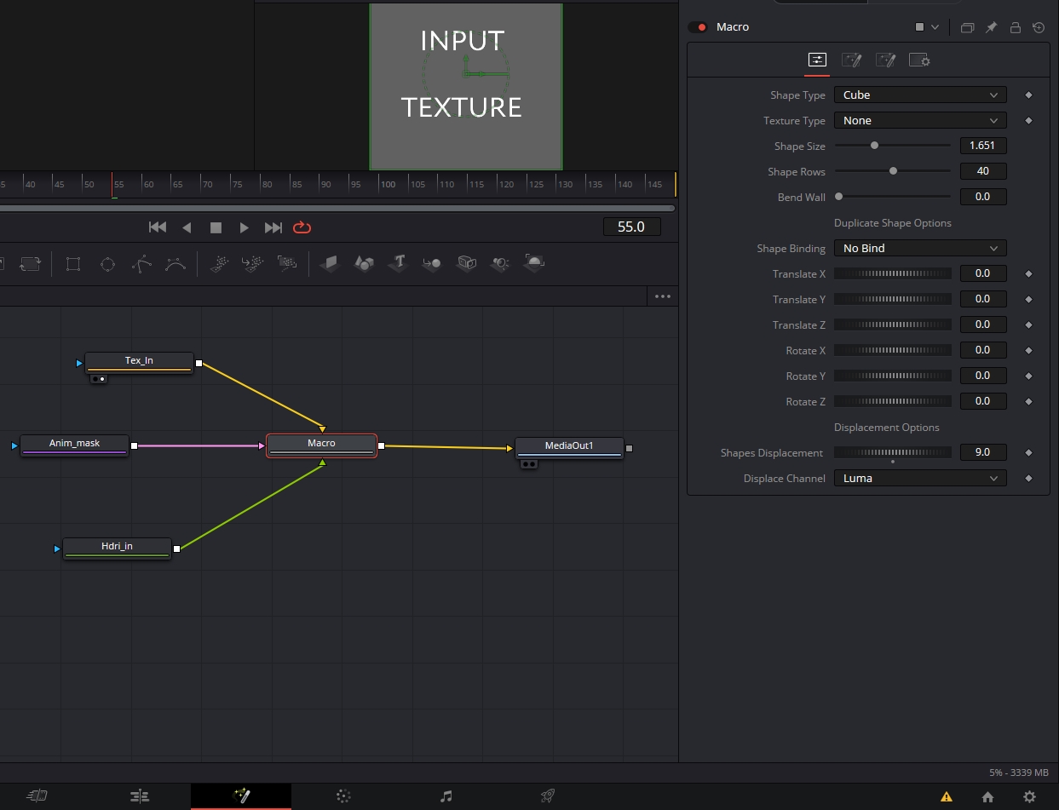
Task: Click the Shape Size value 1.651
Action: 983,146
